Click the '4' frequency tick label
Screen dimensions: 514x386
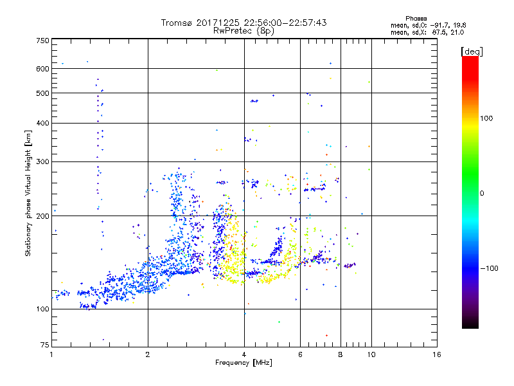coord(244,354)
